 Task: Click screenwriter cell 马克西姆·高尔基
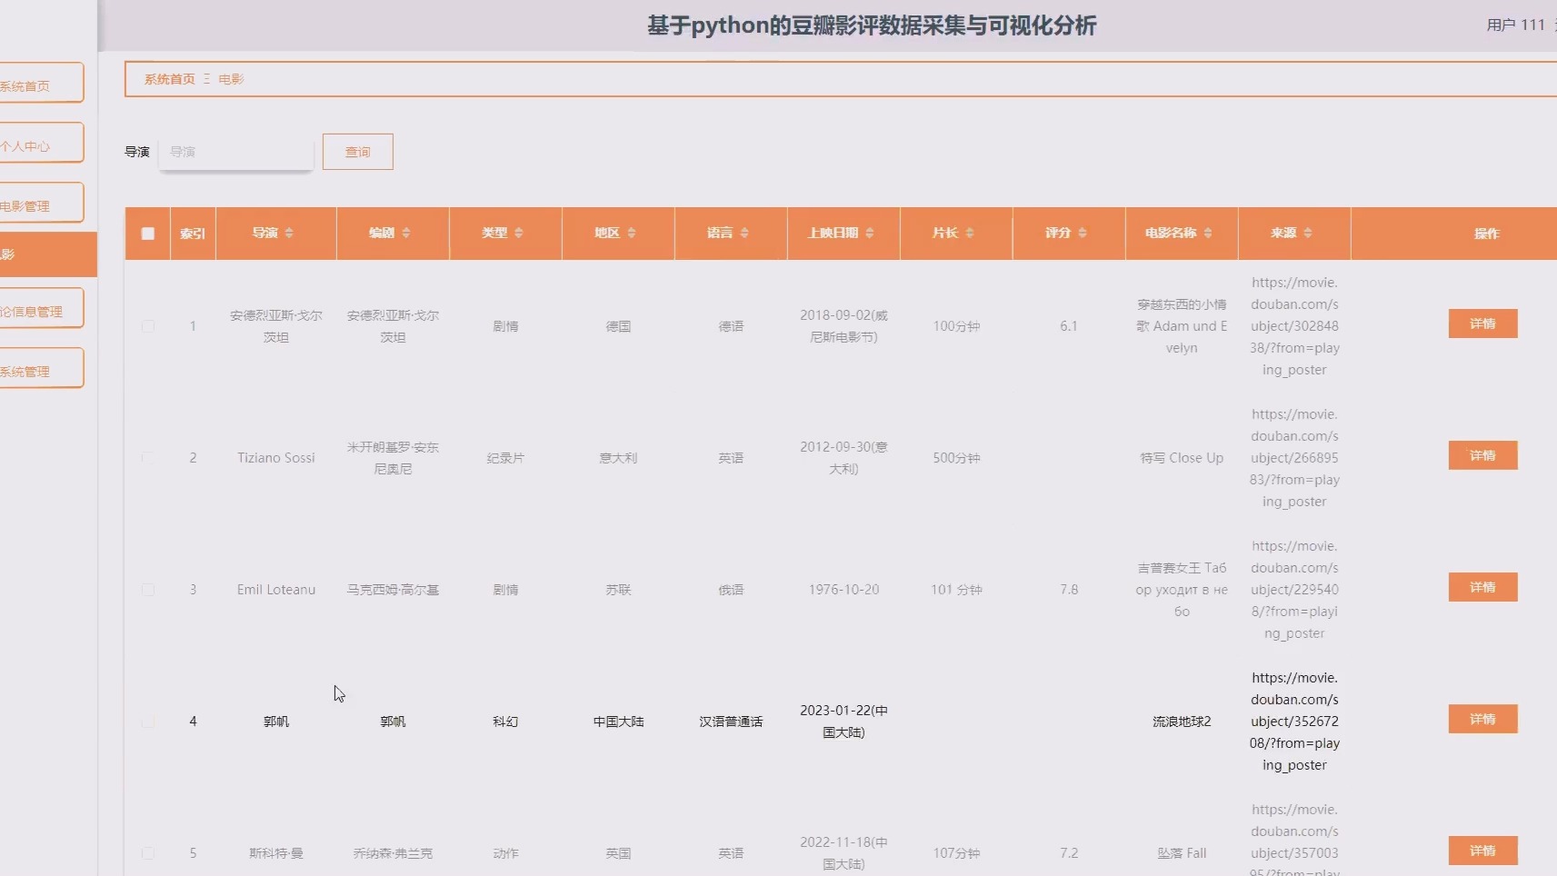(x=393, y=590)
